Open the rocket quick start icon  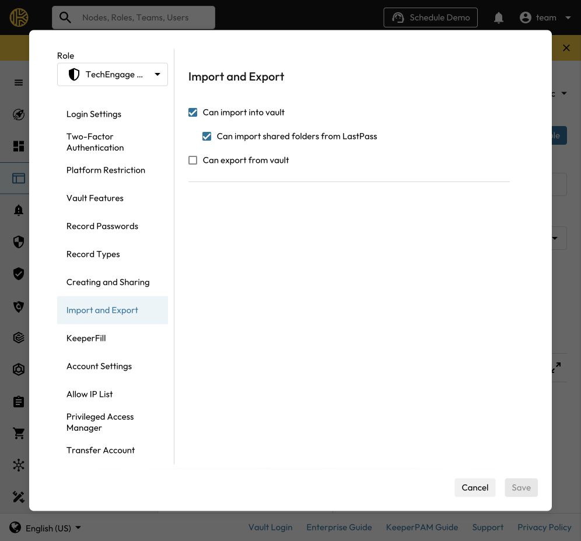point(19,114)
